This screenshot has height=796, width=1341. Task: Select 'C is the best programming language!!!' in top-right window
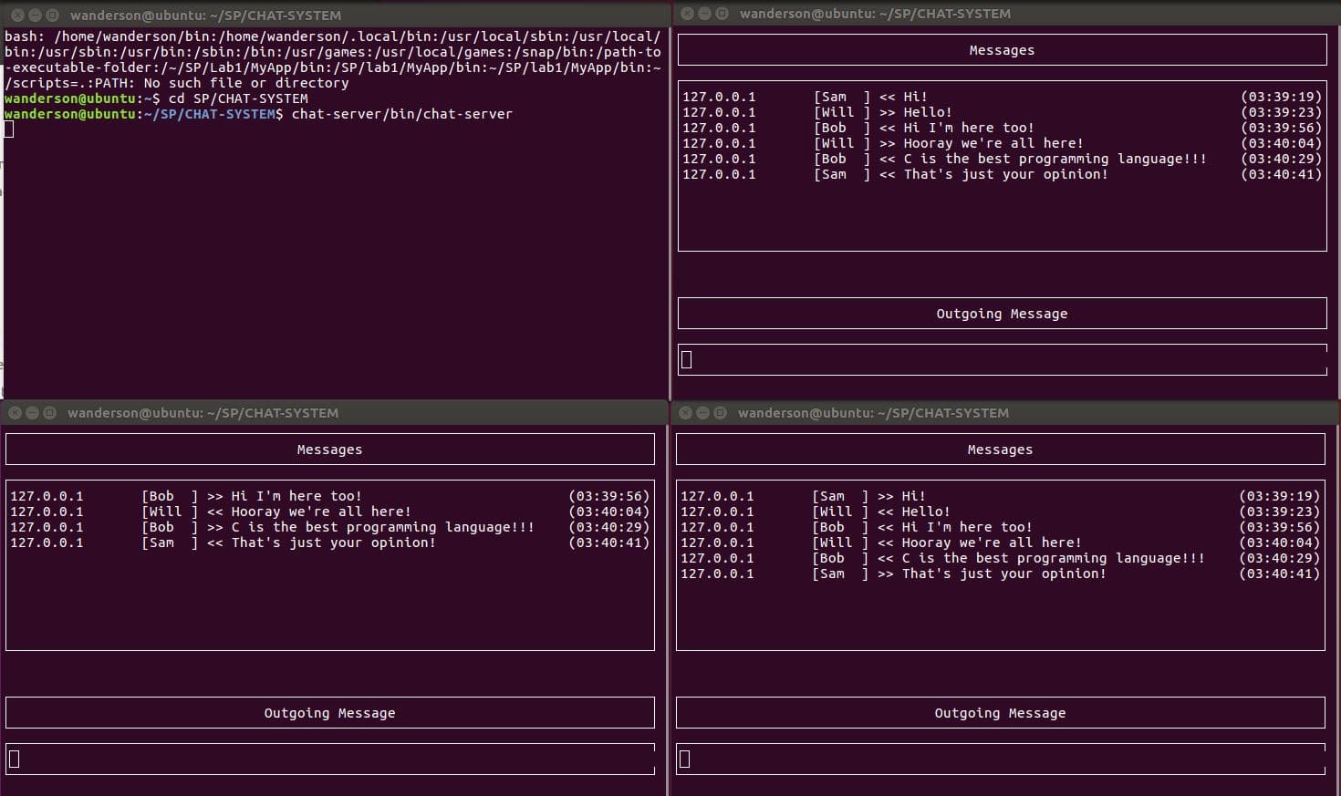click(1055, 159)
